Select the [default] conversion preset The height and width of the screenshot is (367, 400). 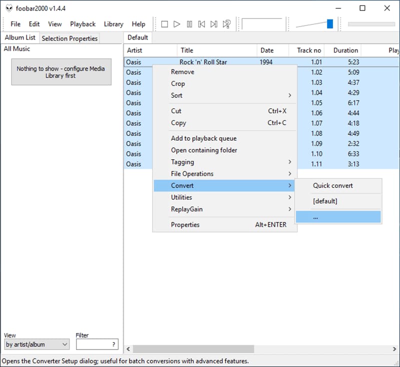pyautogui.click(x=338, y=201)
